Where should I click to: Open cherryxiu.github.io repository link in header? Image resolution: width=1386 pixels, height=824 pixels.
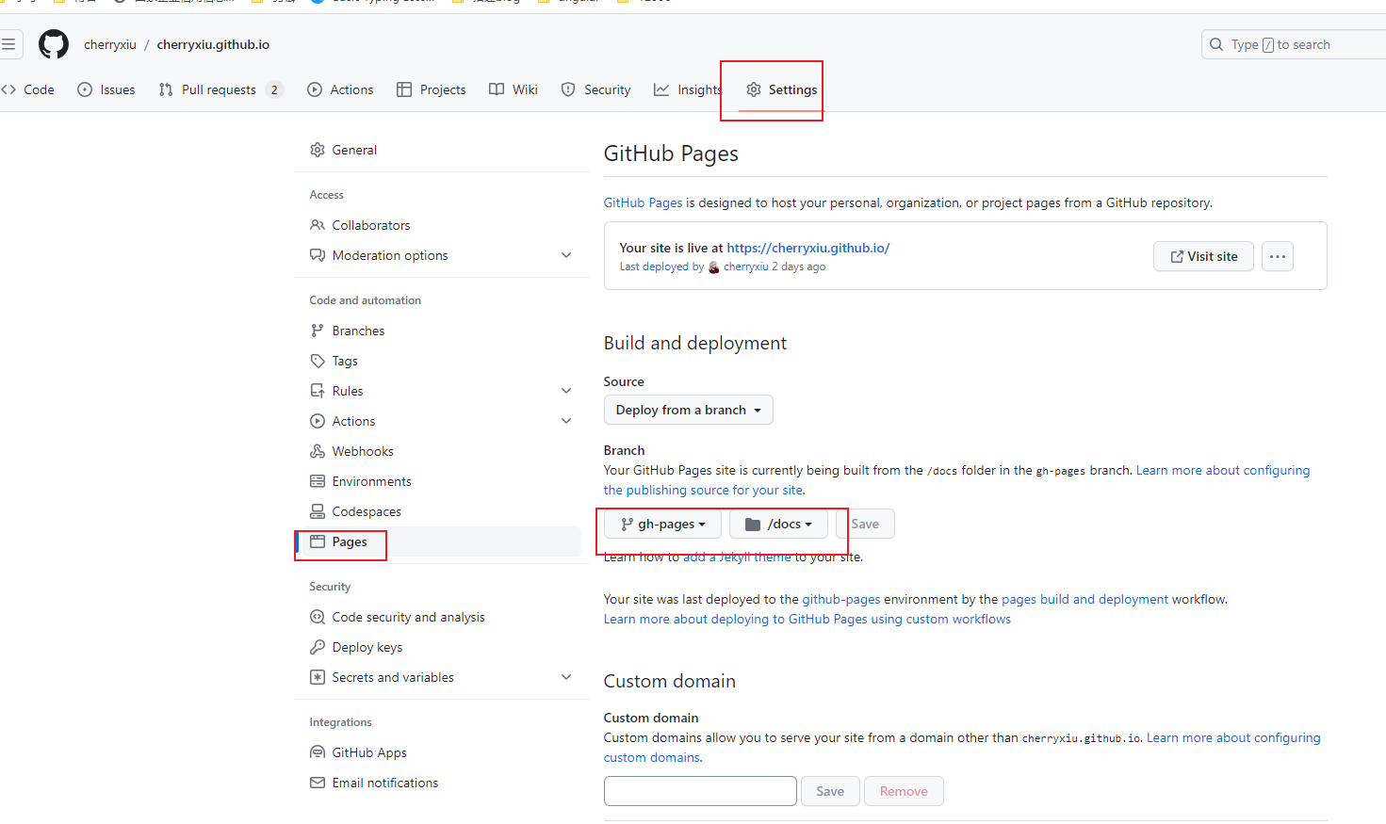[213, 44]
